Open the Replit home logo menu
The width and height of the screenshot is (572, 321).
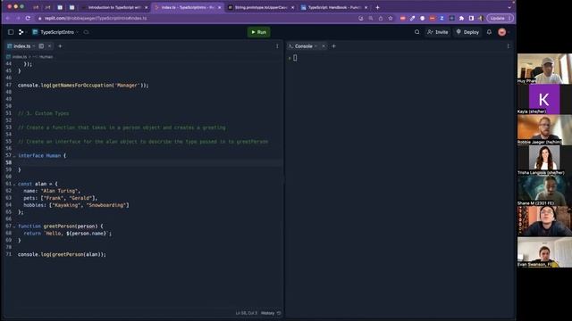(21, 32)
